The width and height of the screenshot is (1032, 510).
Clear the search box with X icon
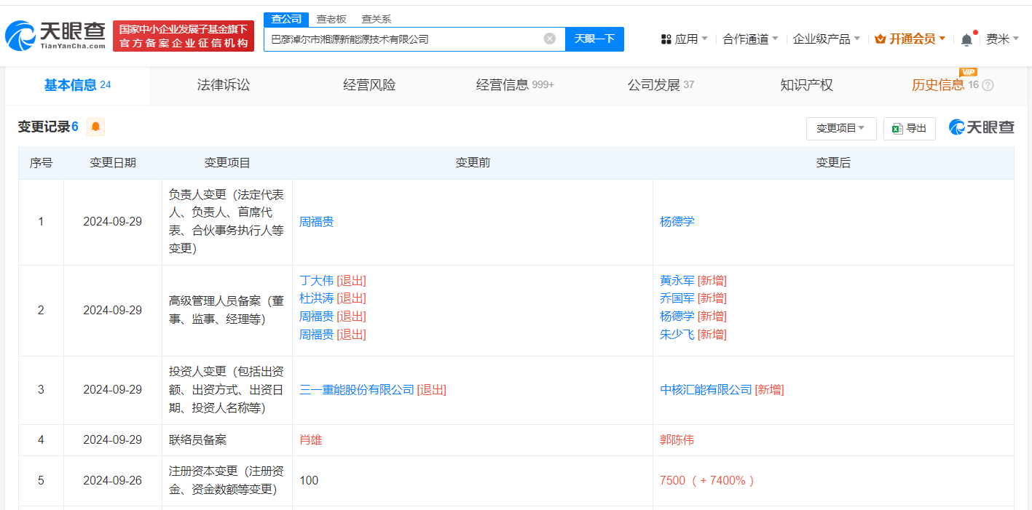pos(550,39)
